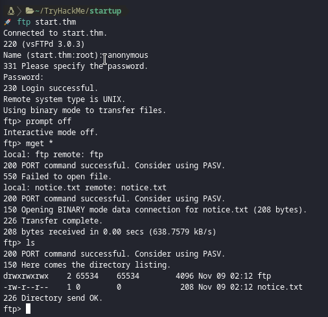The image size is (328, 317).
Task: Click the 'ls' command at ftp prompt
Action: point(30,243)
